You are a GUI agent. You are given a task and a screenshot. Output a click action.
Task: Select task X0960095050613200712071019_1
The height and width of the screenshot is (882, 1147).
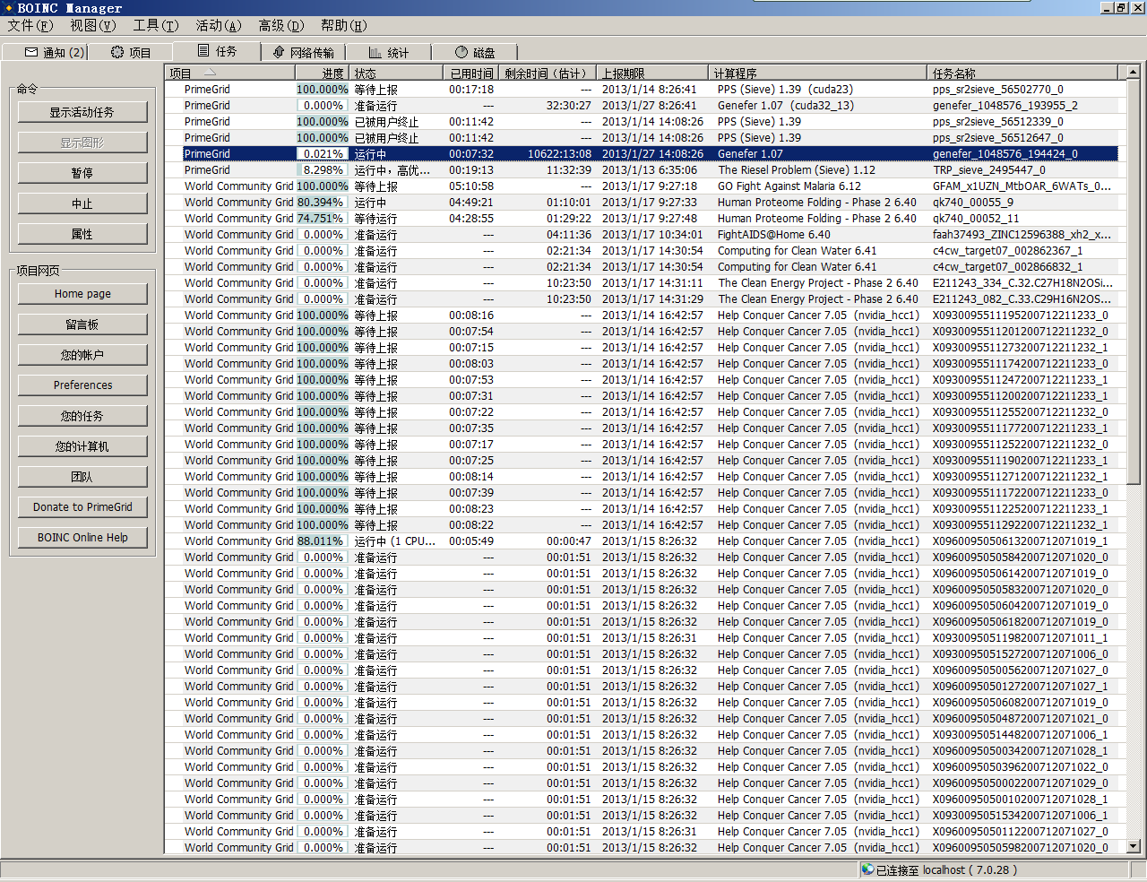click(x=1020, y=541)
